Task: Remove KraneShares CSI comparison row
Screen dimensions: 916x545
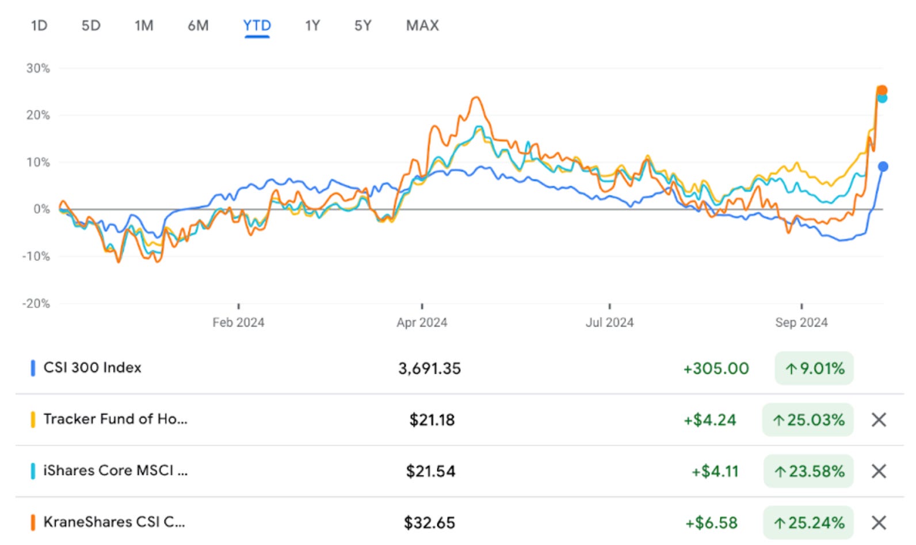Action: pyautogui.click(x=879, y=523)
